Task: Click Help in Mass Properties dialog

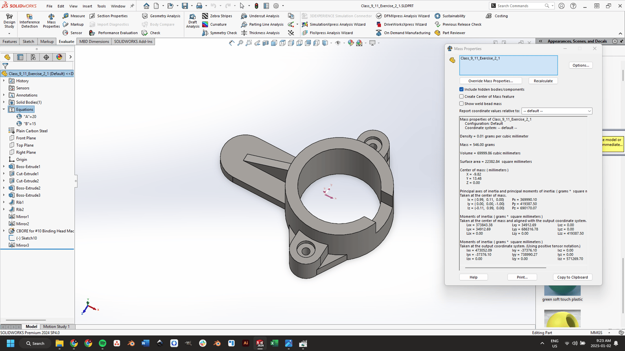Action: (x=474, y=277)
